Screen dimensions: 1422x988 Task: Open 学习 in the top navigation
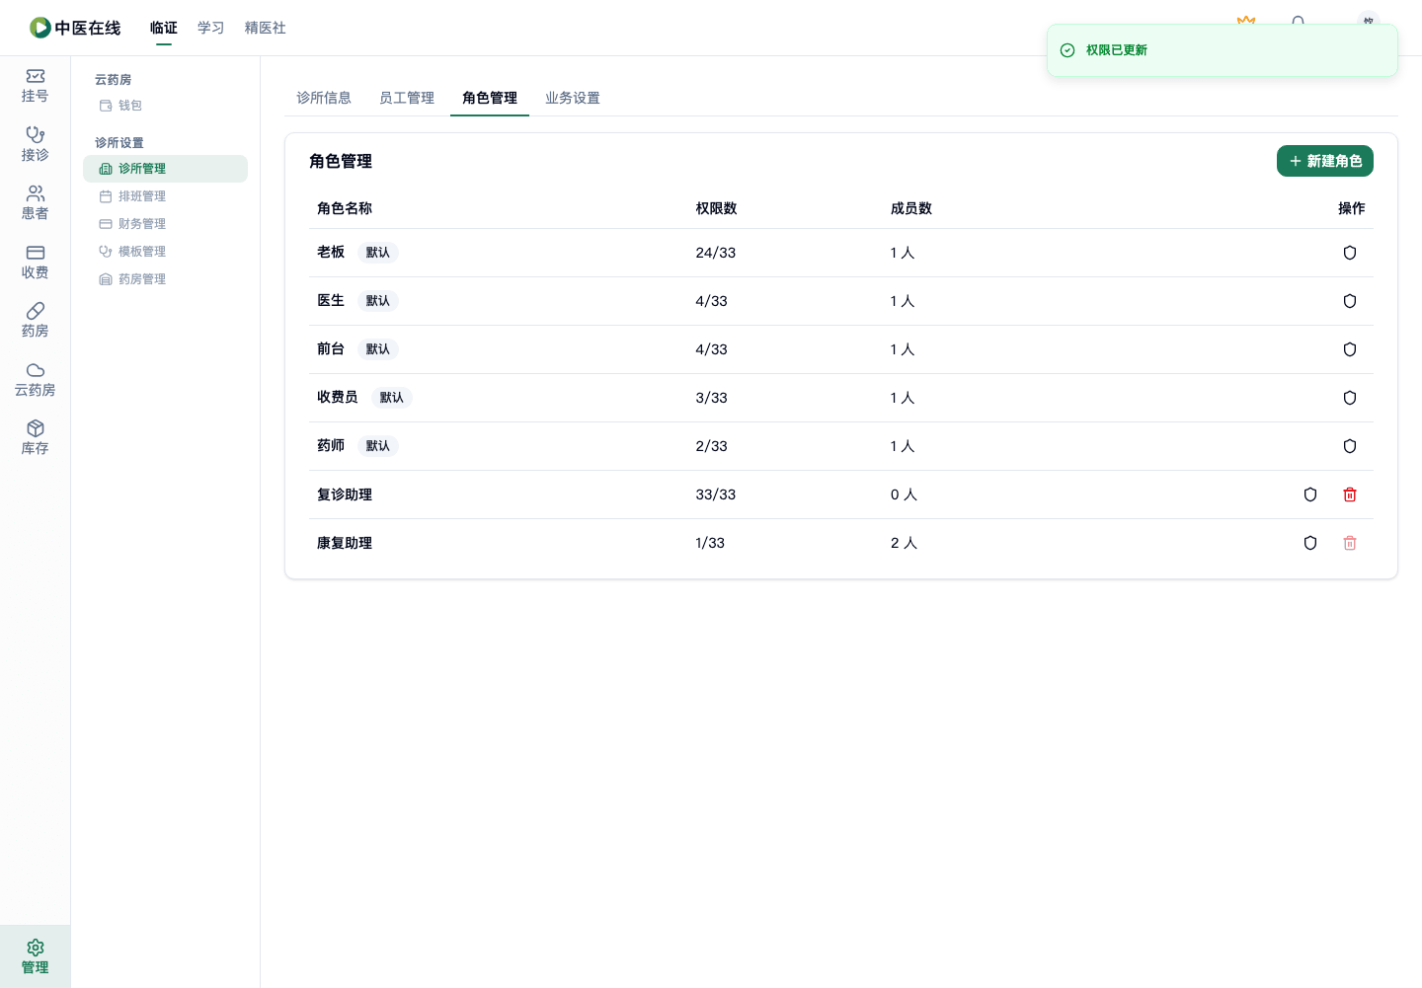pos(211,28)
